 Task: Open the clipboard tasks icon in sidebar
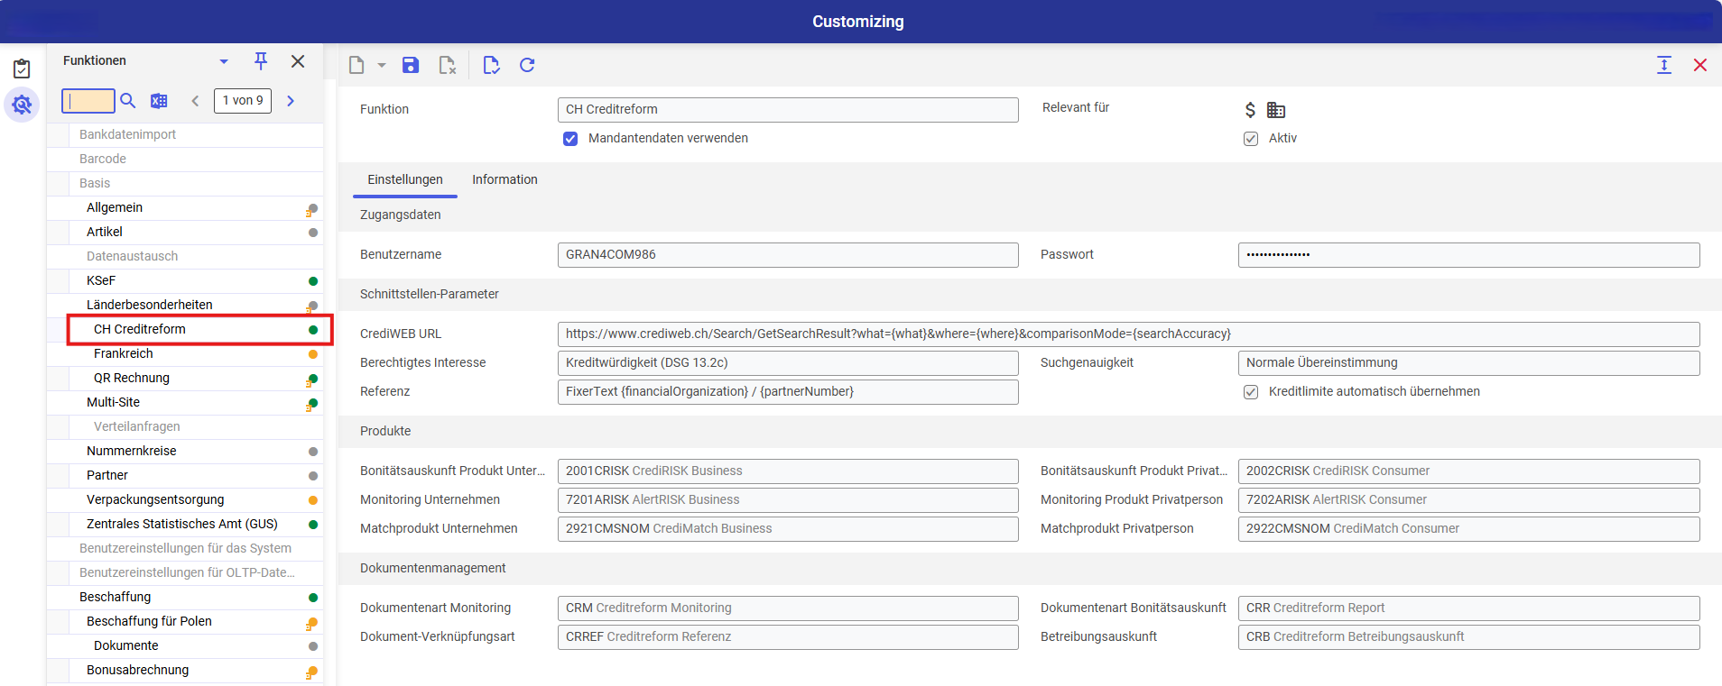(x=22, y=69)
